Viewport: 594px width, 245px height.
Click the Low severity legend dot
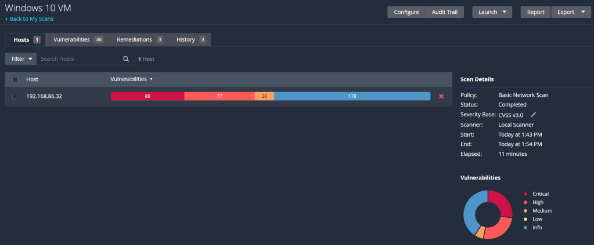tap(525, 220)
